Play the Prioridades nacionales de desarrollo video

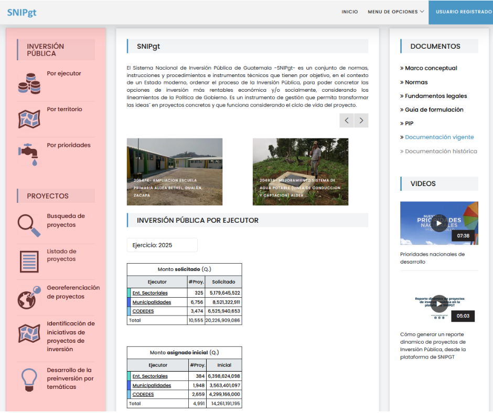click(439, 222)
